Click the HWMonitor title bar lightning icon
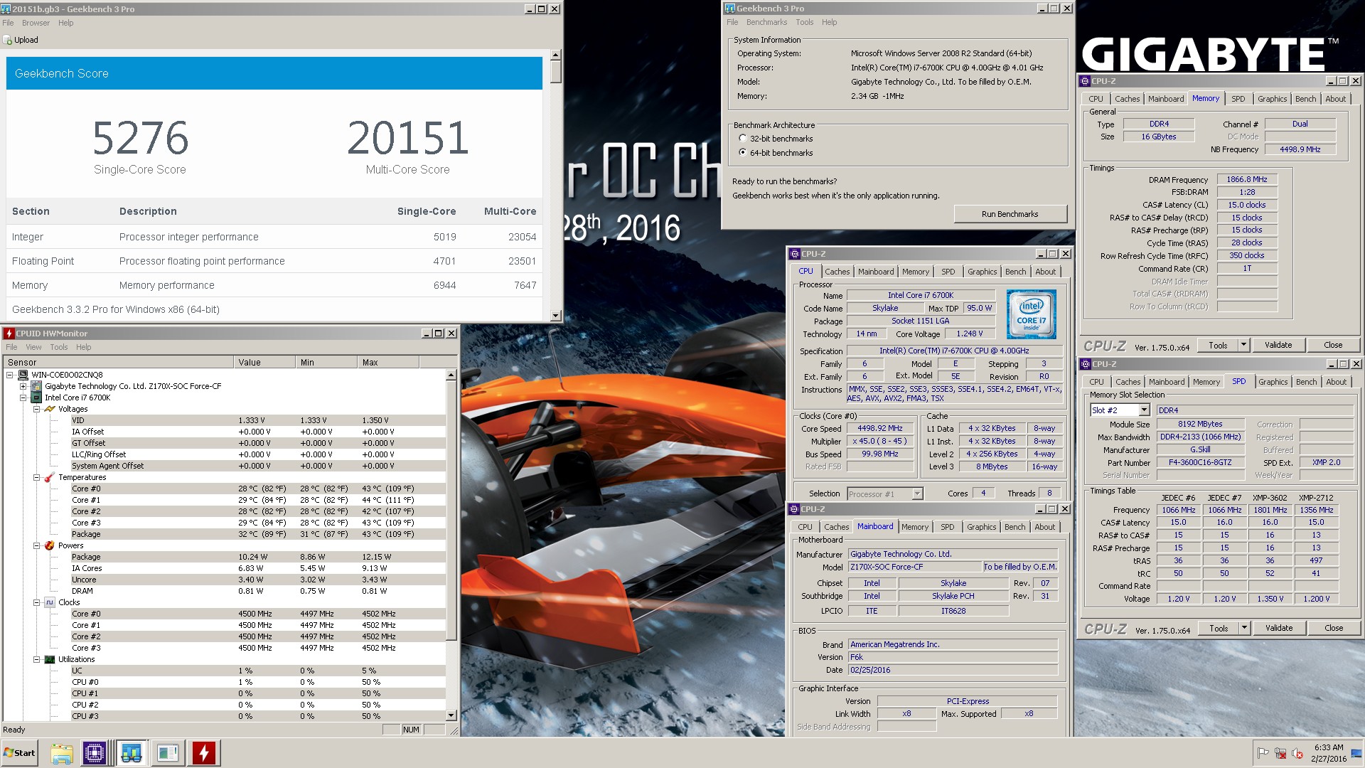This screenshot has height=768, width=1365. [9, 334]
